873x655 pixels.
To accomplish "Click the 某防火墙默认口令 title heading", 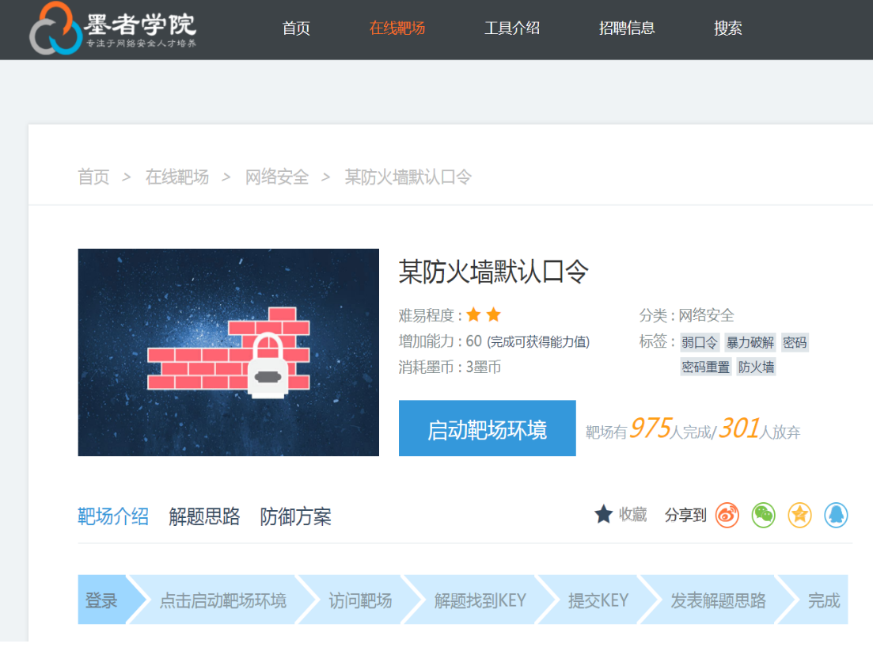I will (493, 272).
